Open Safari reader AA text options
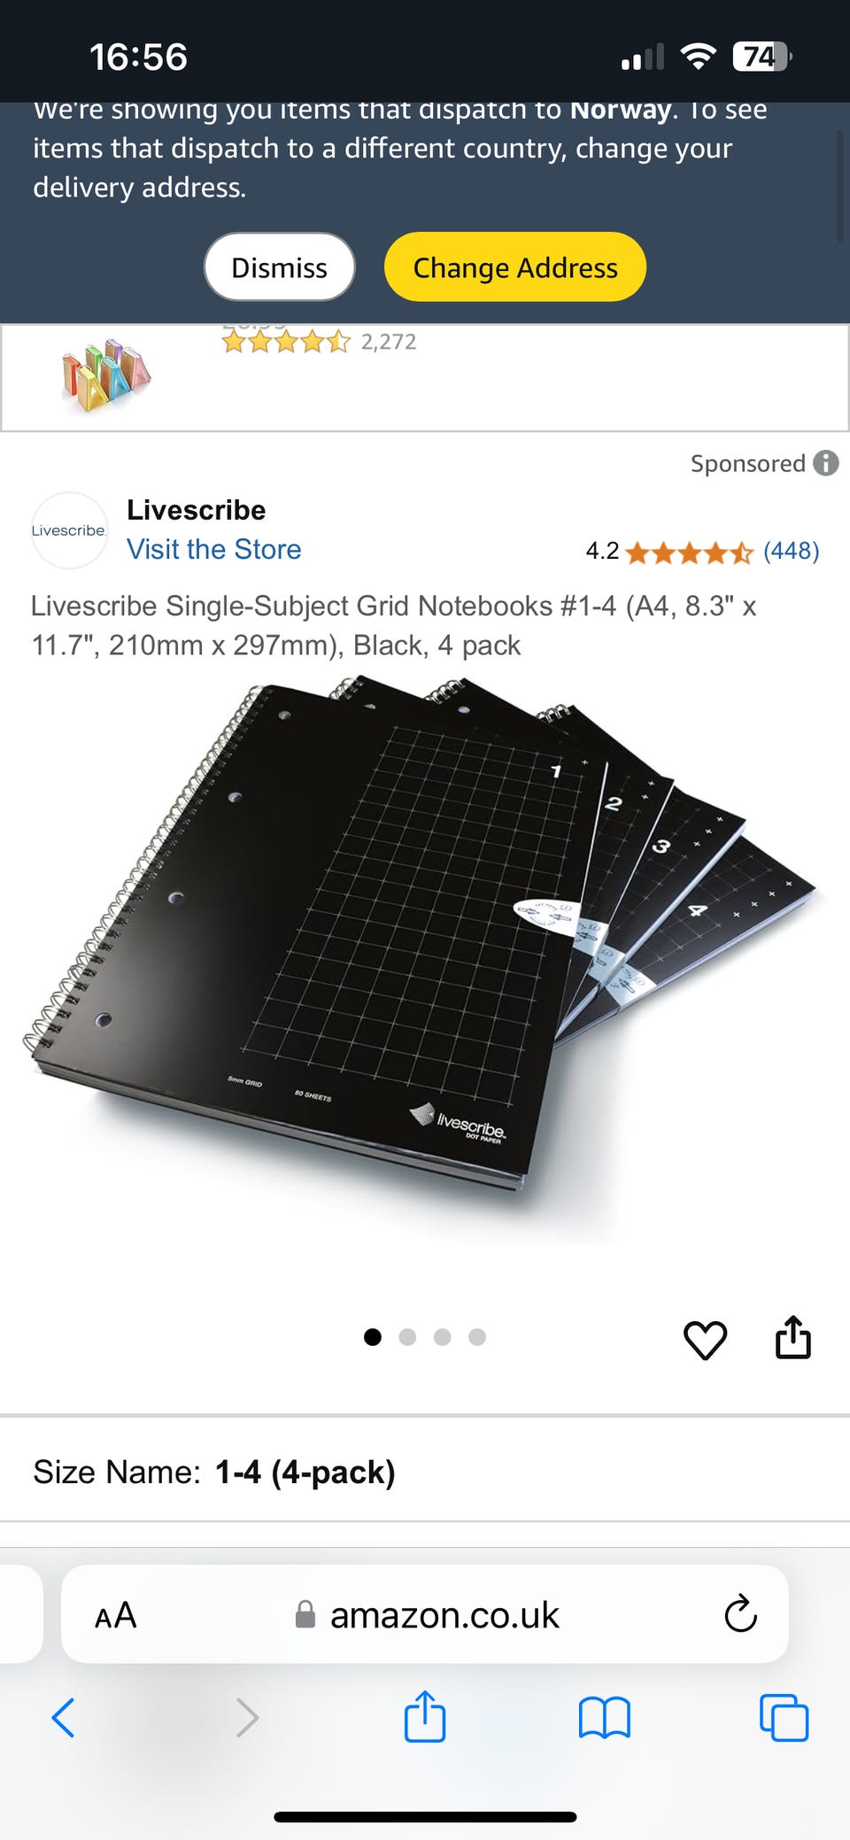This screenshot has height=1840, width=850. click(x=116, y=1615)
